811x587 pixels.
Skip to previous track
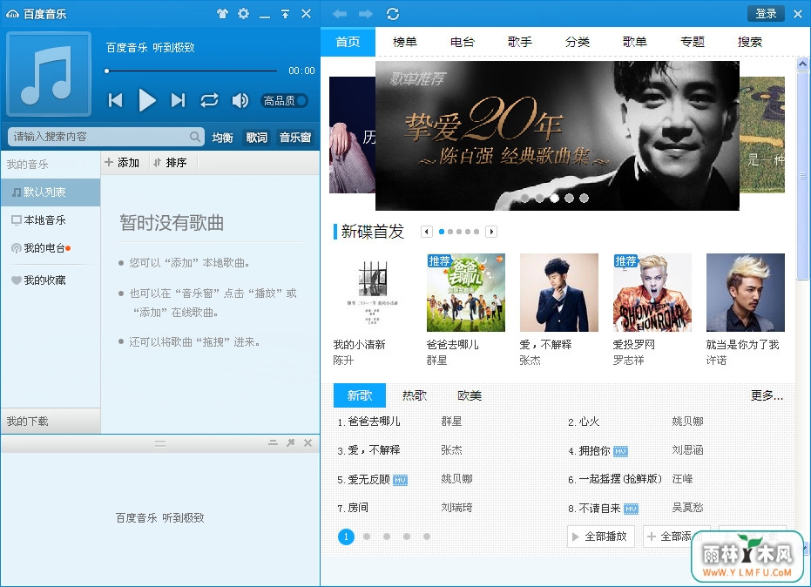[115, 100]
